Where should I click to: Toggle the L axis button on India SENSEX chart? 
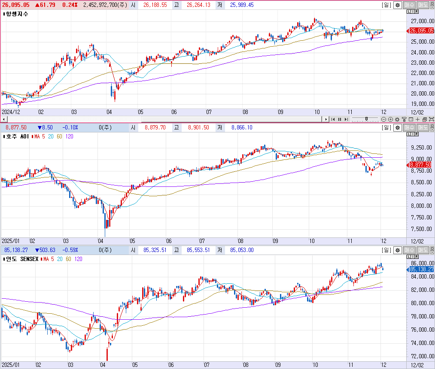(x=409, y=257)
